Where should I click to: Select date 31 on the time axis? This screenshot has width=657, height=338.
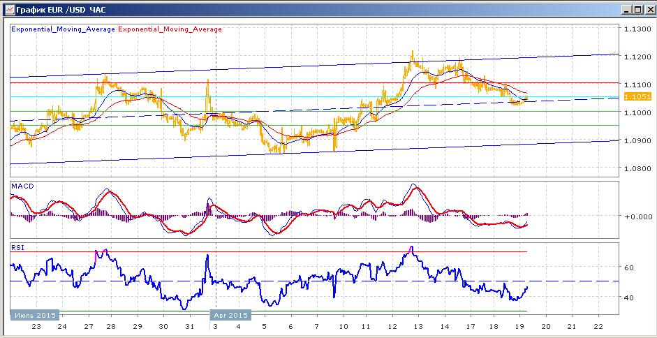189,327
